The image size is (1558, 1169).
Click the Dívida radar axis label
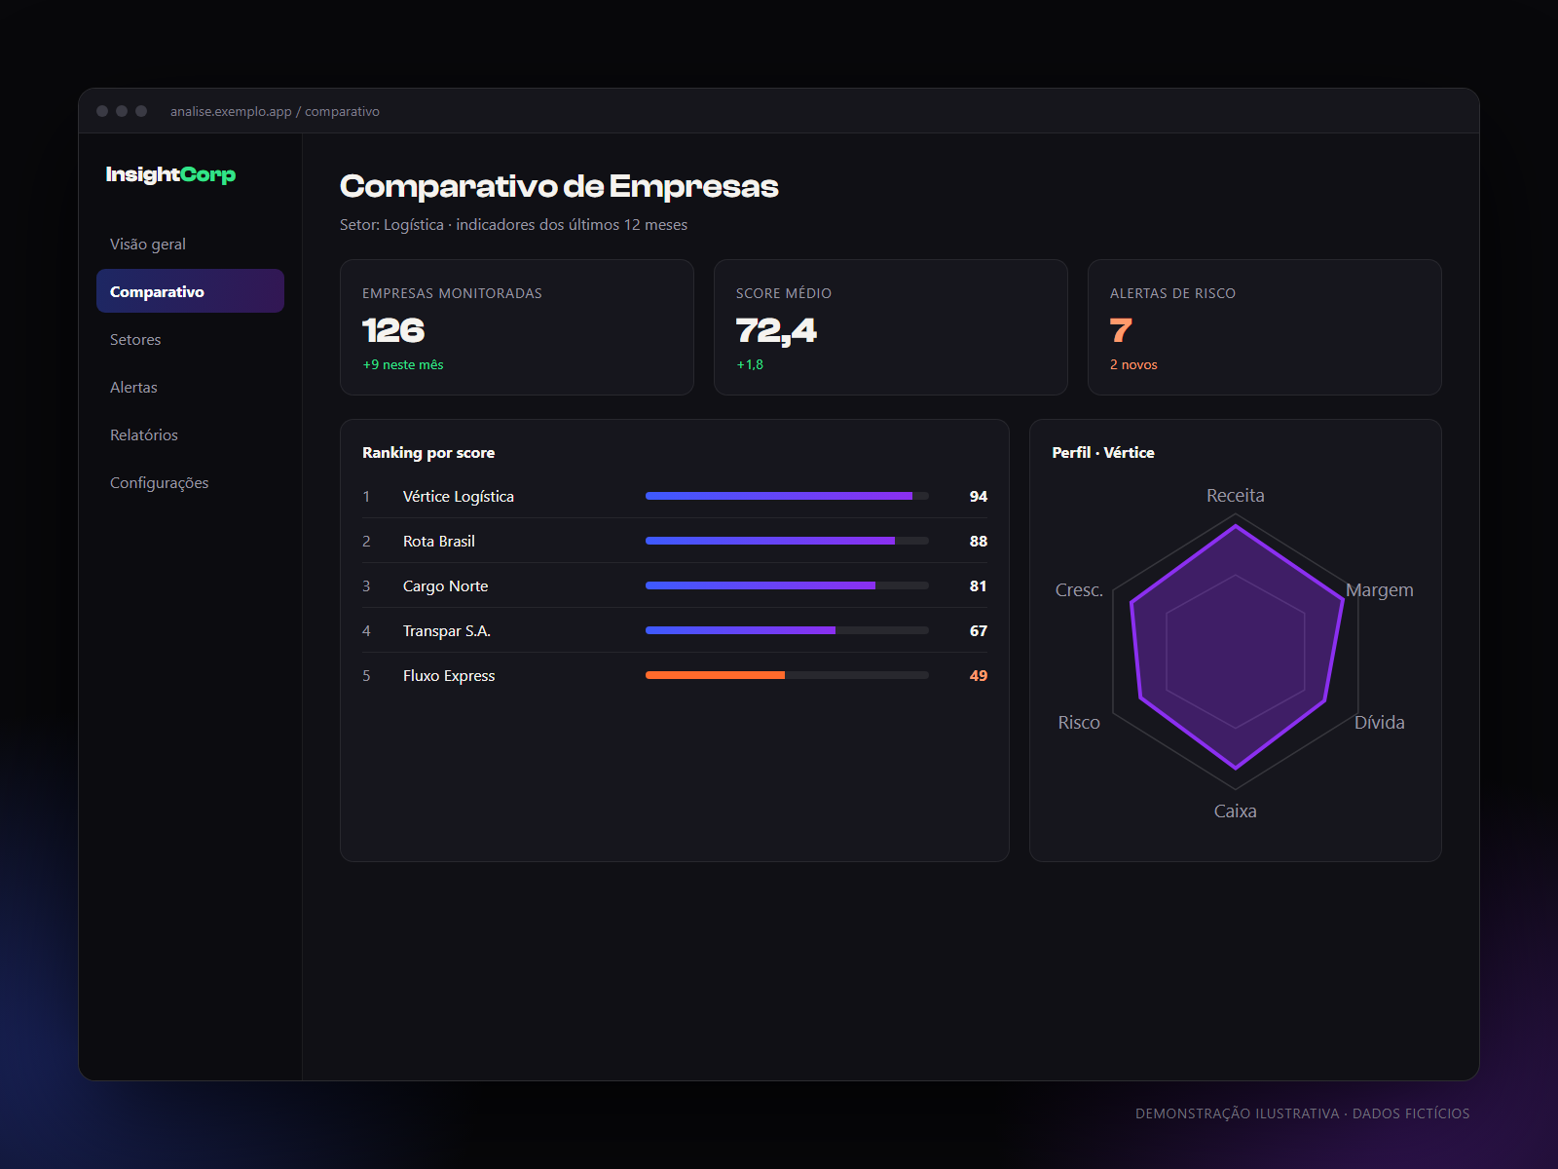1380,722
